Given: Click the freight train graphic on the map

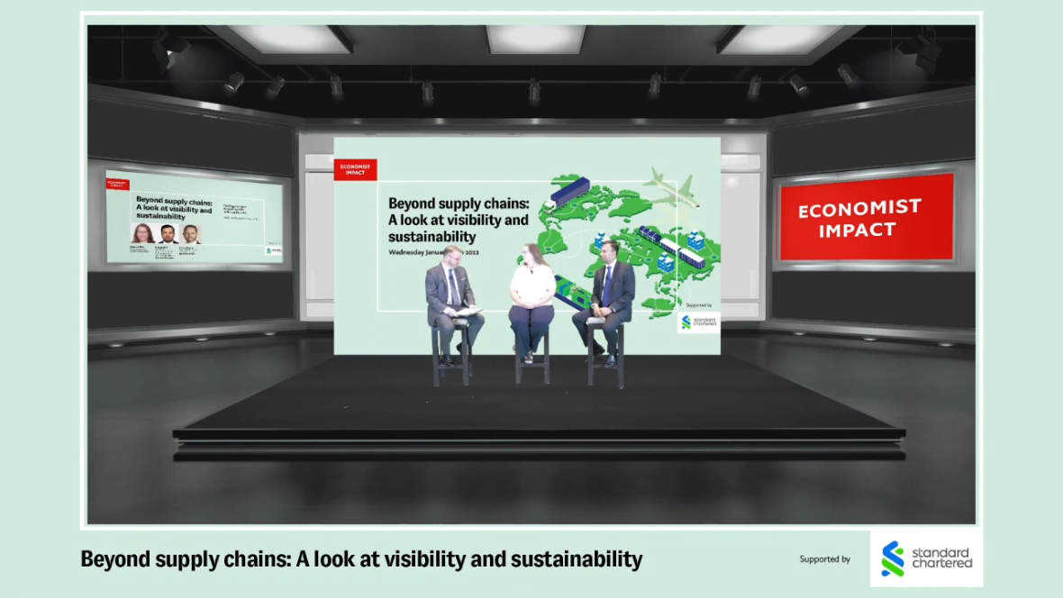Looking at the screenshot, I should [x=671, y=249].
